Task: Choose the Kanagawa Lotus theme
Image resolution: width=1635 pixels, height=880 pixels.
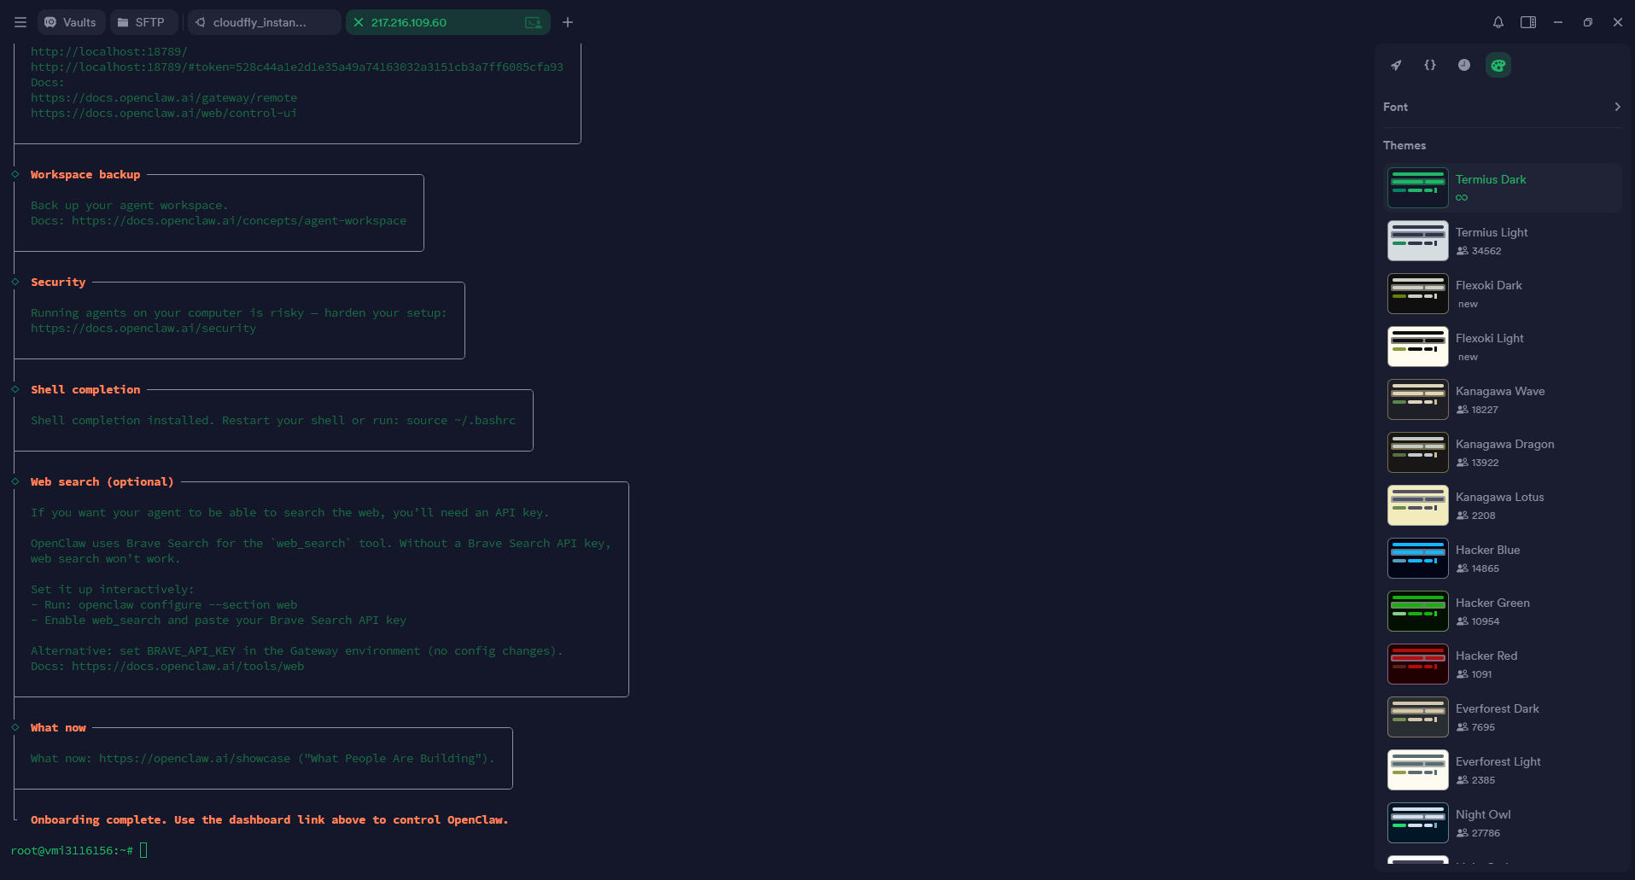Action: pos(1502,505)
